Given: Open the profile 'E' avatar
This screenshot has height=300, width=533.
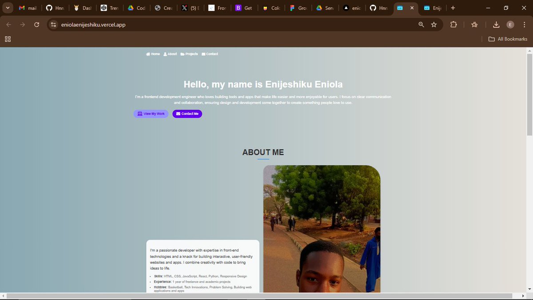Looking at the screenshot, I should click(510, 24).
